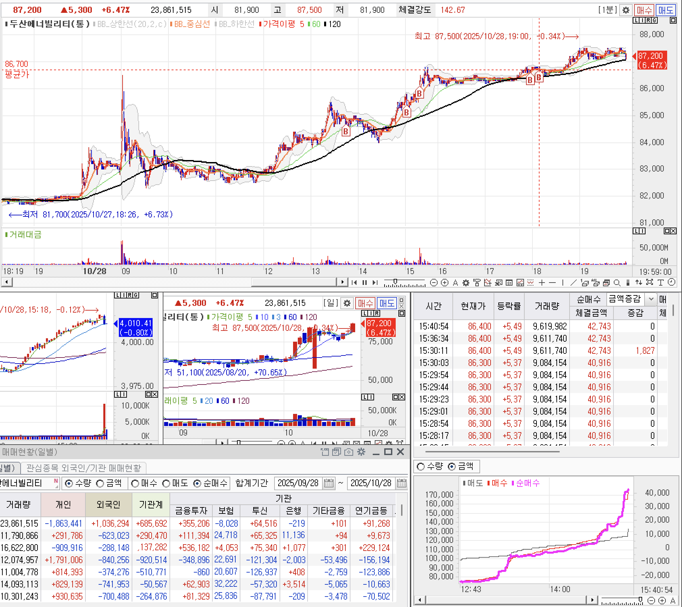Select the diagonal trend line drawing tool
Screen dimensions: 682x607
573,283
